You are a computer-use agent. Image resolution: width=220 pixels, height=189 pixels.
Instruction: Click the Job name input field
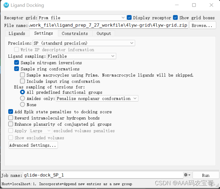[x=103, y=175]
